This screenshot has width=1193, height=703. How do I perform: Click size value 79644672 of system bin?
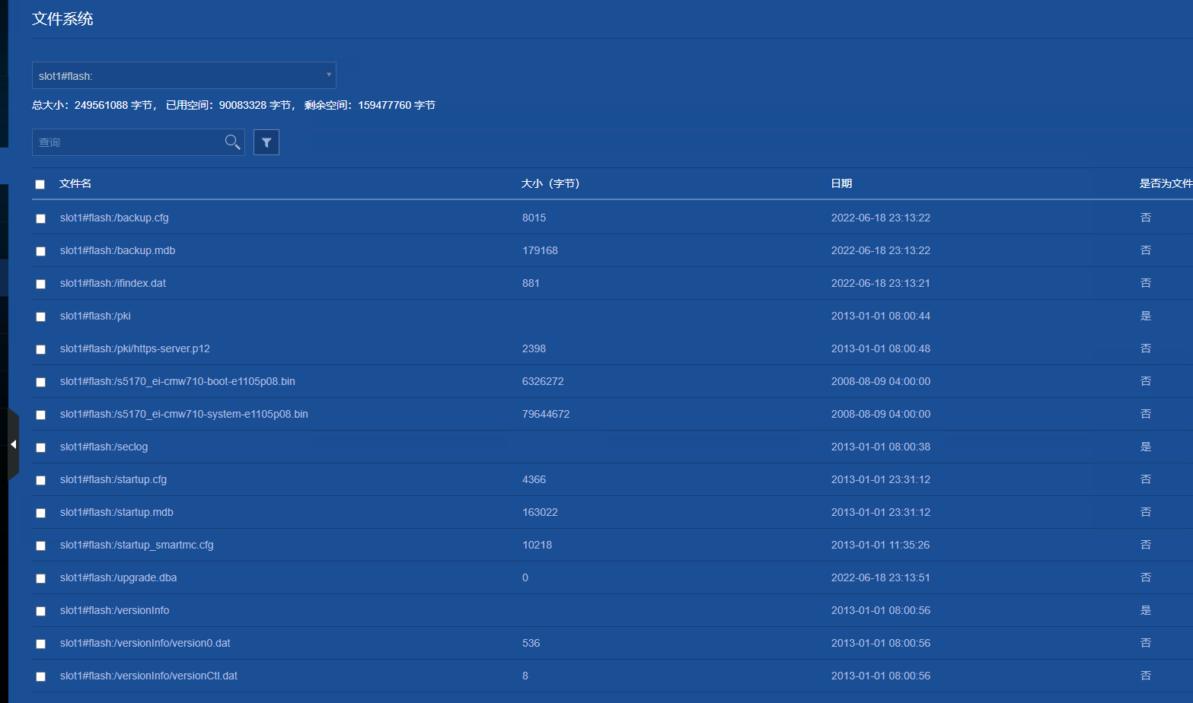(x=546, y=414)
